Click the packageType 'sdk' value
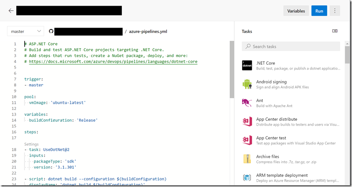352x187 pixels. 70,161
